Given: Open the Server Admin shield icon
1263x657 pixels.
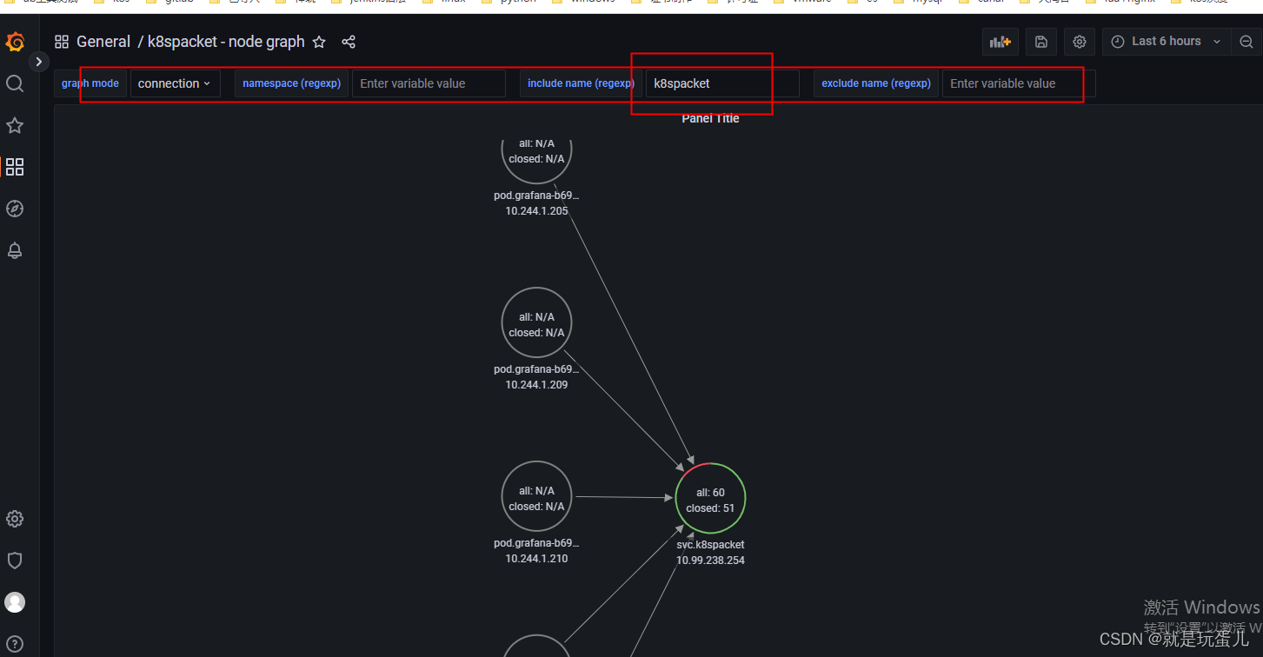Looking at the screenshot, I should pos(15,561).
